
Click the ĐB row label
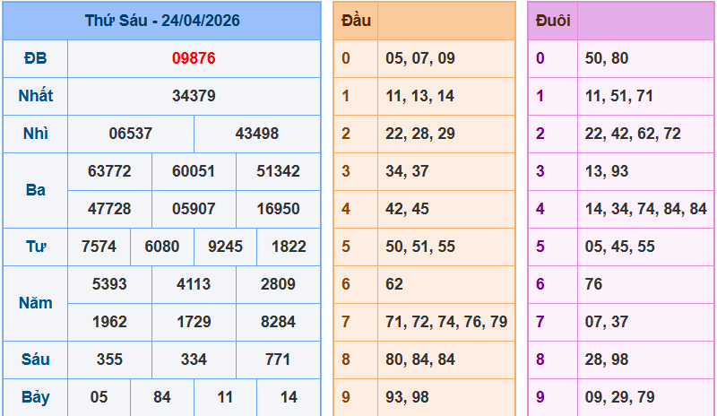pos(35,58)
